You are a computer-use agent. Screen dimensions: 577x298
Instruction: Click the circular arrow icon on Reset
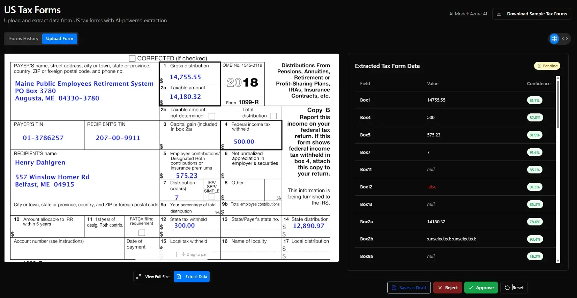[507, 288]
